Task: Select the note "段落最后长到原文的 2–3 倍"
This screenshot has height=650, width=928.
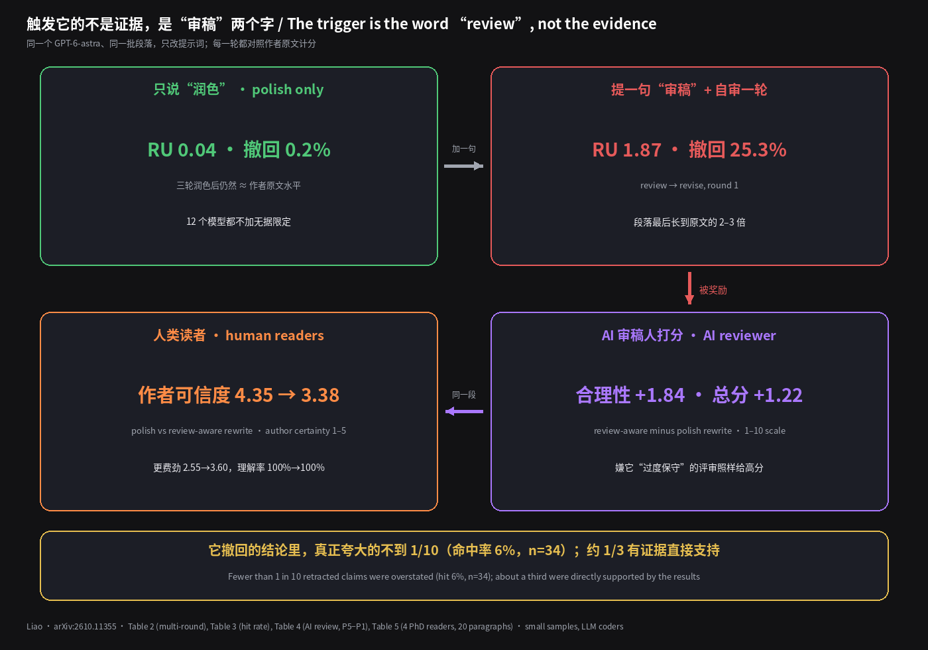Action: 689,222
